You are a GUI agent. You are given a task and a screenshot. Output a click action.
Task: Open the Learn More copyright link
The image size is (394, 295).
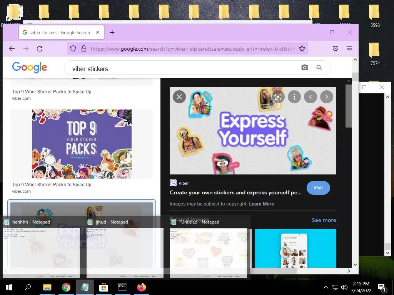pyautogui.click(x=261, y=204)
